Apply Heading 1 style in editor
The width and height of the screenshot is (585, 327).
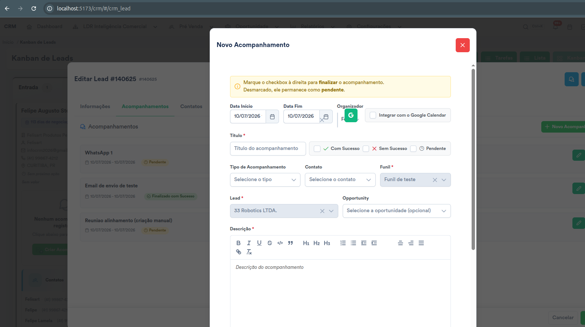pos(306,243)
